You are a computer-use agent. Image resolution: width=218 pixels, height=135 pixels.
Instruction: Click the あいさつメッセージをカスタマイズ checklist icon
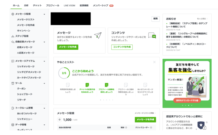point(145,85)
